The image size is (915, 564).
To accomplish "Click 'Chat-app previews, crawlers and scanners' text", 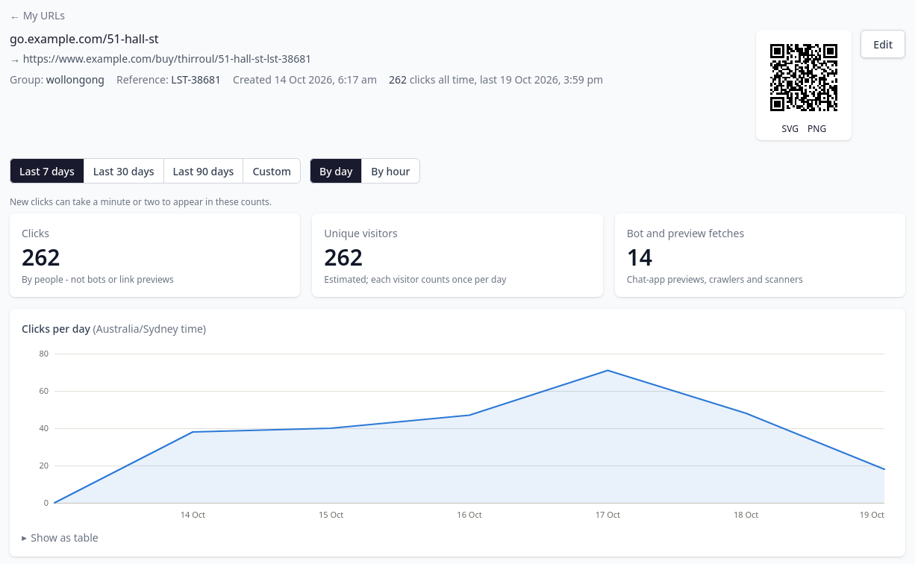I will point(715,280).
